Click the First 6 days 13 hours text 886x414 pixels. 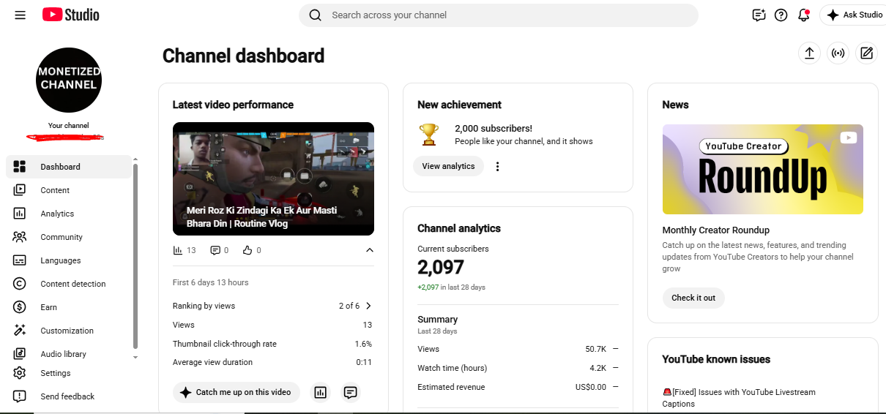211,282
